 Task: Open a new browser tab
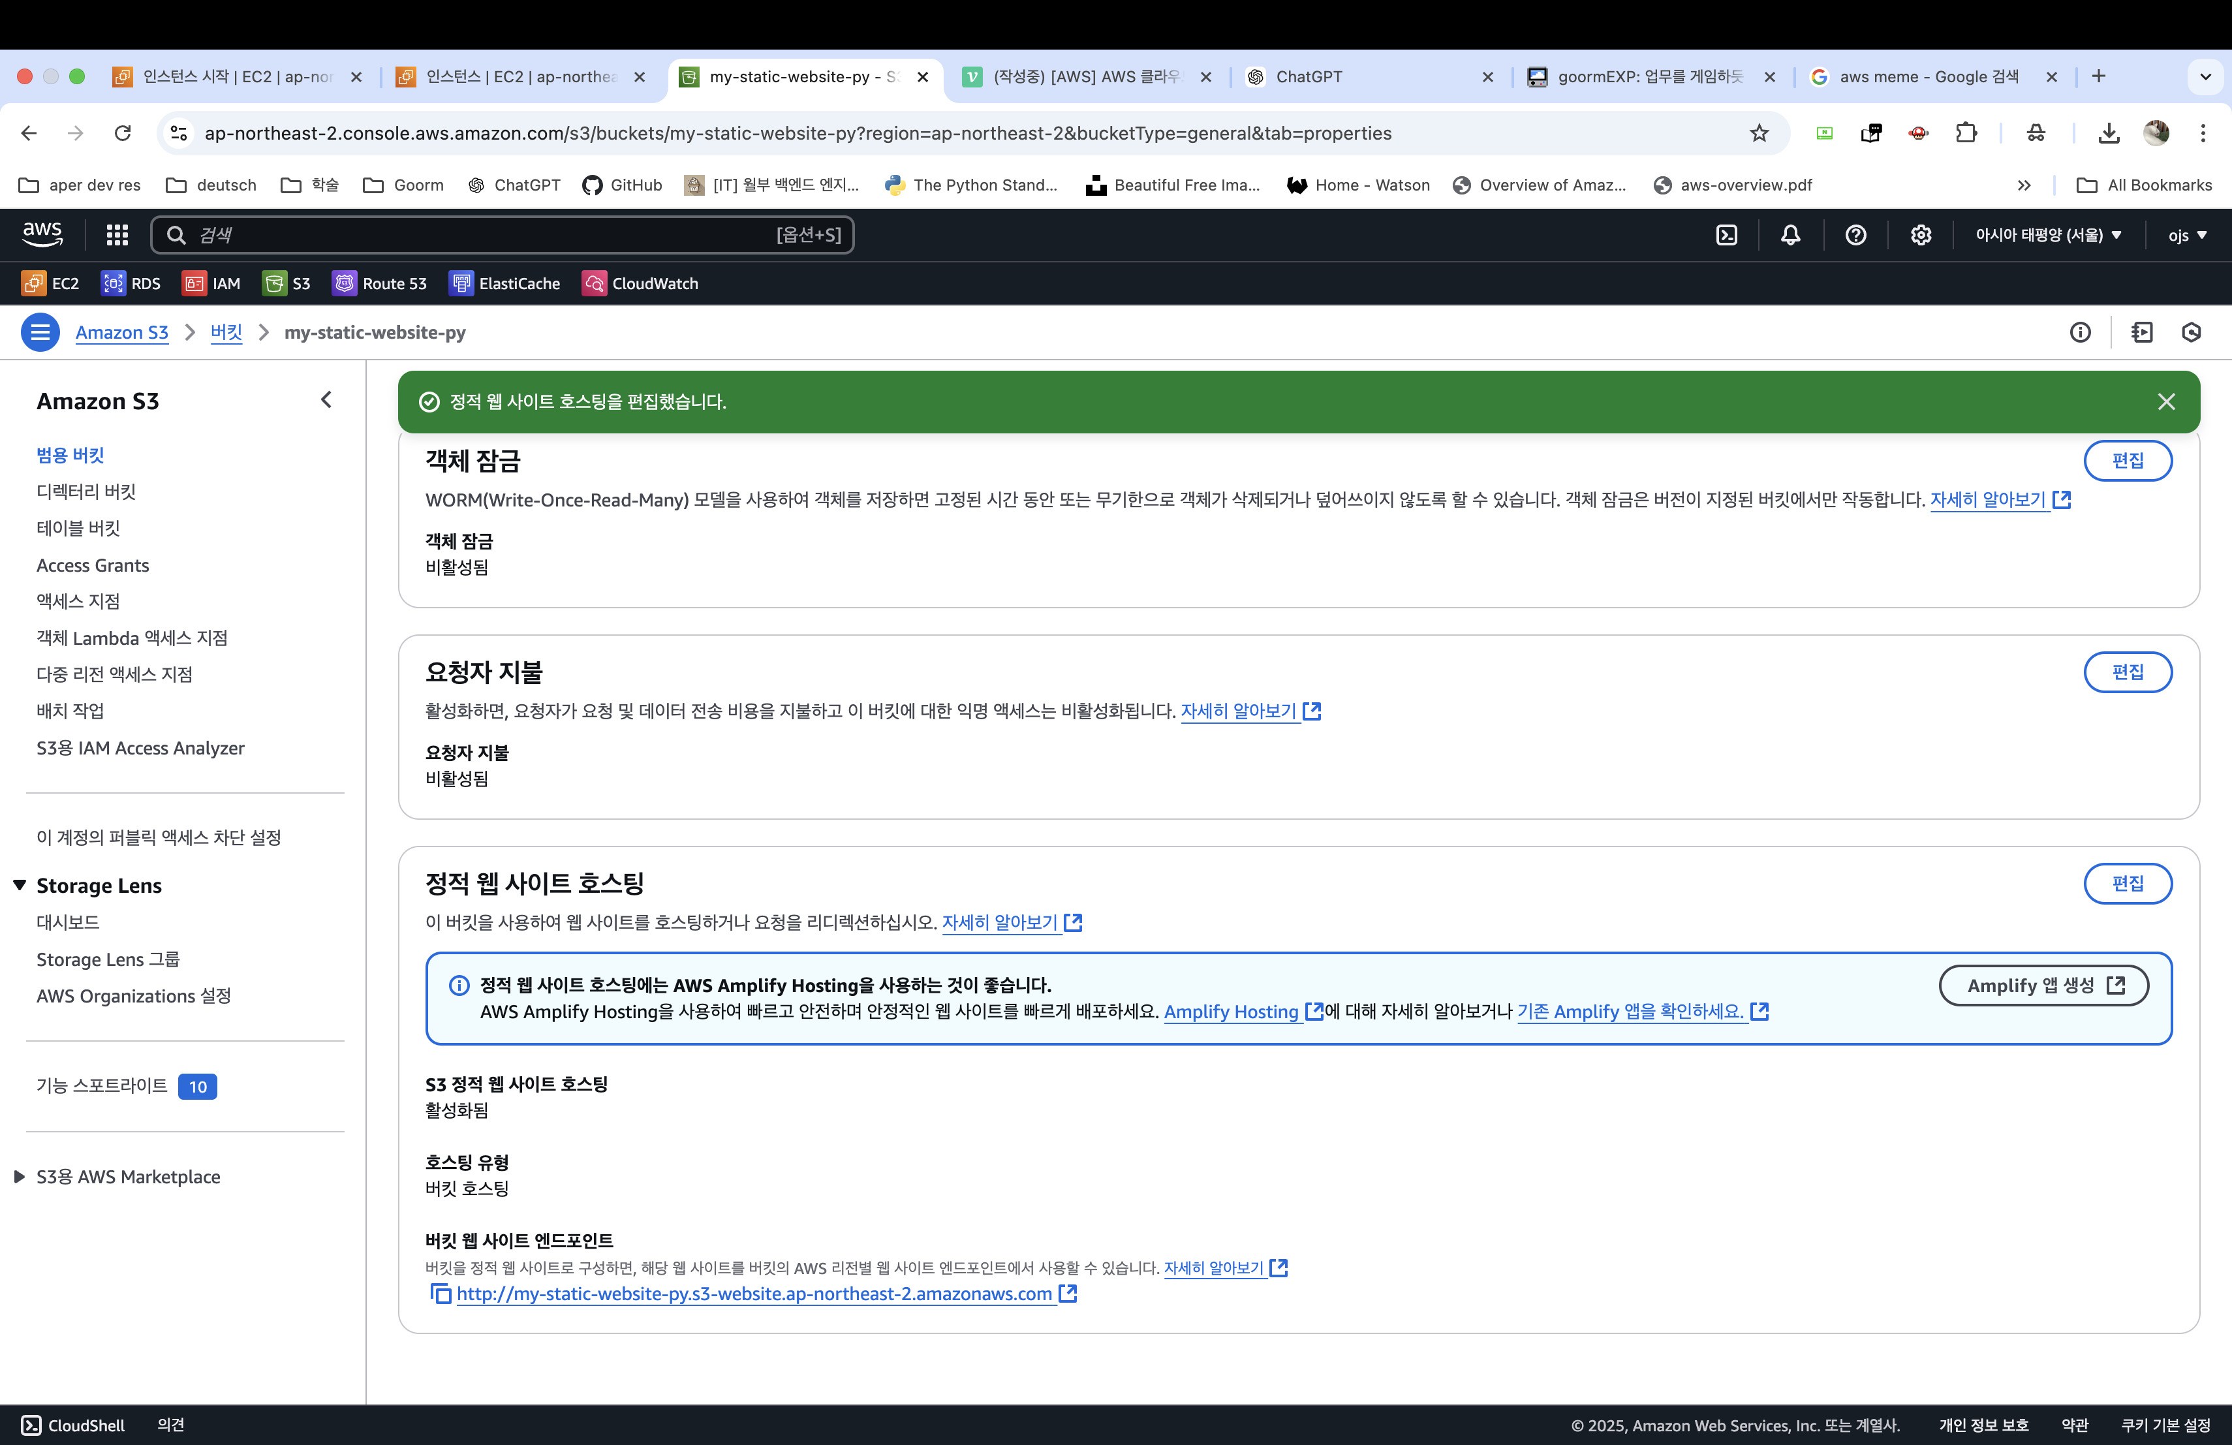(x=2099, y=77)
